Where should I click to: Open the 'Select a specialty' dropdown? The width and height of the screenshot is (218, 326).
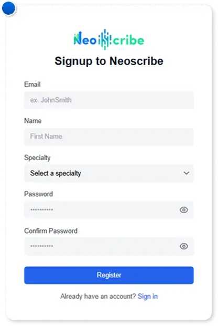point(109,173)
